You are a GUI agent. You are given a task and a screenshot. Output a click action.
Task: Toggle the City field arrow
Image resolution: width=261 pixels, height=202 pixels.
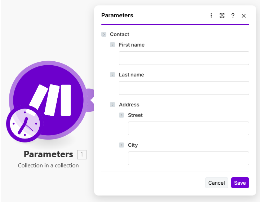tap(122, 145)
